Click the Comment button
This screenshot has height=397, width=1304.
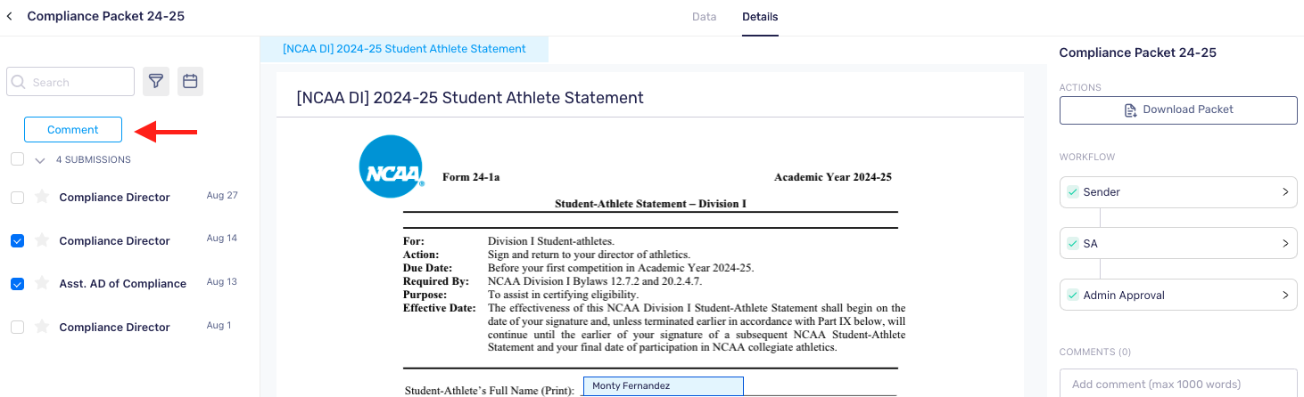(x=73, y=130)
